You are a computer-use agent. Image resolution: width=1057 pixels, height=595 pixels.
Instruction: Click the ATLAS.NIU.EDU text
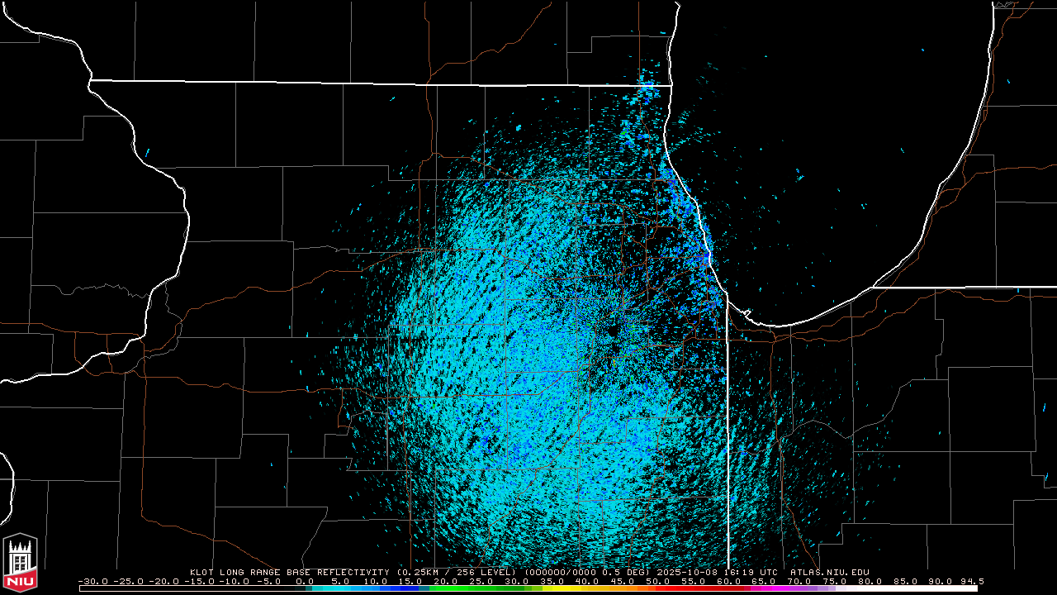point(829,572)
